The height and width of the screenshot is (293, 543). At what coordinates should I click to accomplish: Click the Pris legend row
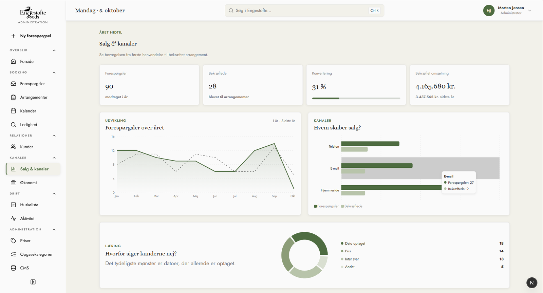[x=422, y=251]
